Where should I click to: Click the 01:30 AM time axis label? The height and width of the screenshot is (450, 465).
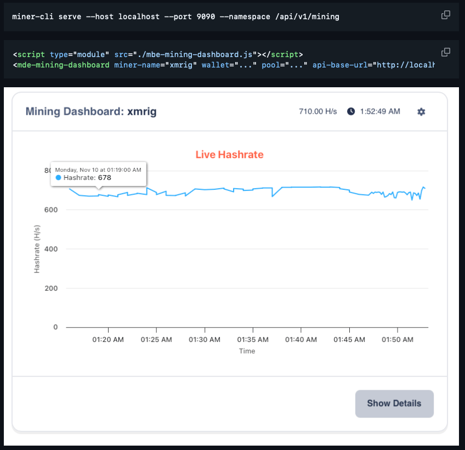[205, 340]
